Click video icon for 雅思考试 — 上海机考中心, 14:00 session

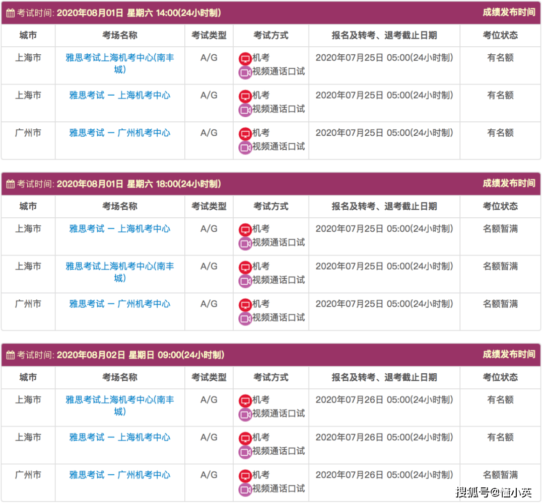[x=245, y=110]
